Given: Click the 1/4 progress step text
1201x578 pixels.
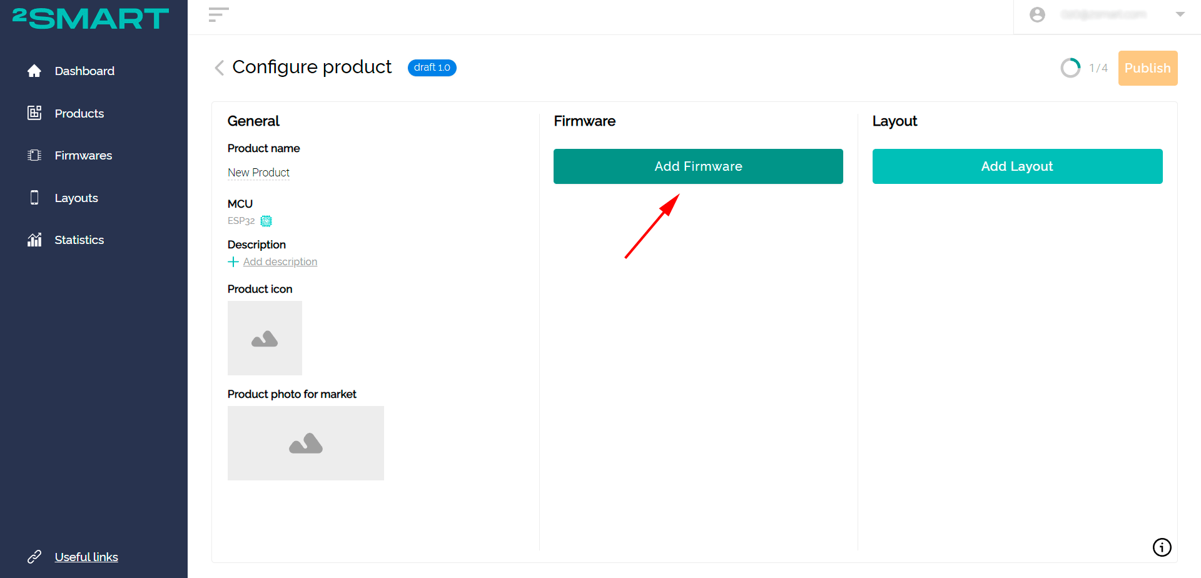Looking at the screenshot, I should point(1098,68).
